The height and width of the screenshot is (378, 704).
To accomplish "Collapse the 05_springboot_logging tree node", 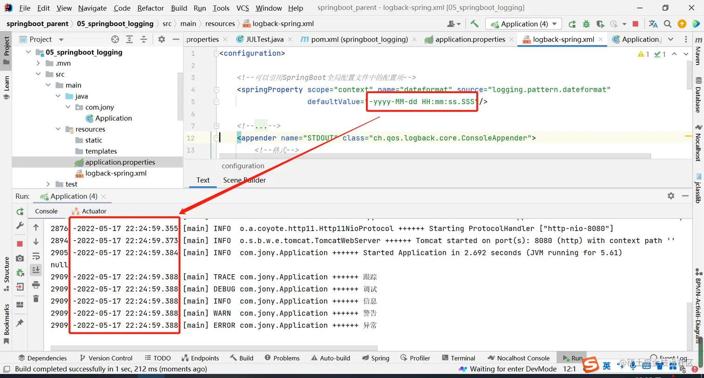I will click(28, 52).
